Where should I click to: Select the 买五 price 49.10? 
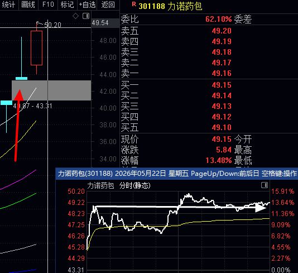222,127
